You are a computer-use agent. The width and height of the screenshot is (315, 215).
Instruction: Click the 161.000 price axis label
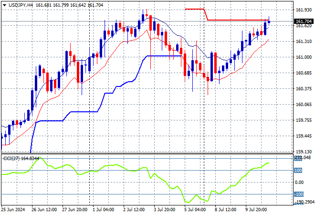coord(304,57)
